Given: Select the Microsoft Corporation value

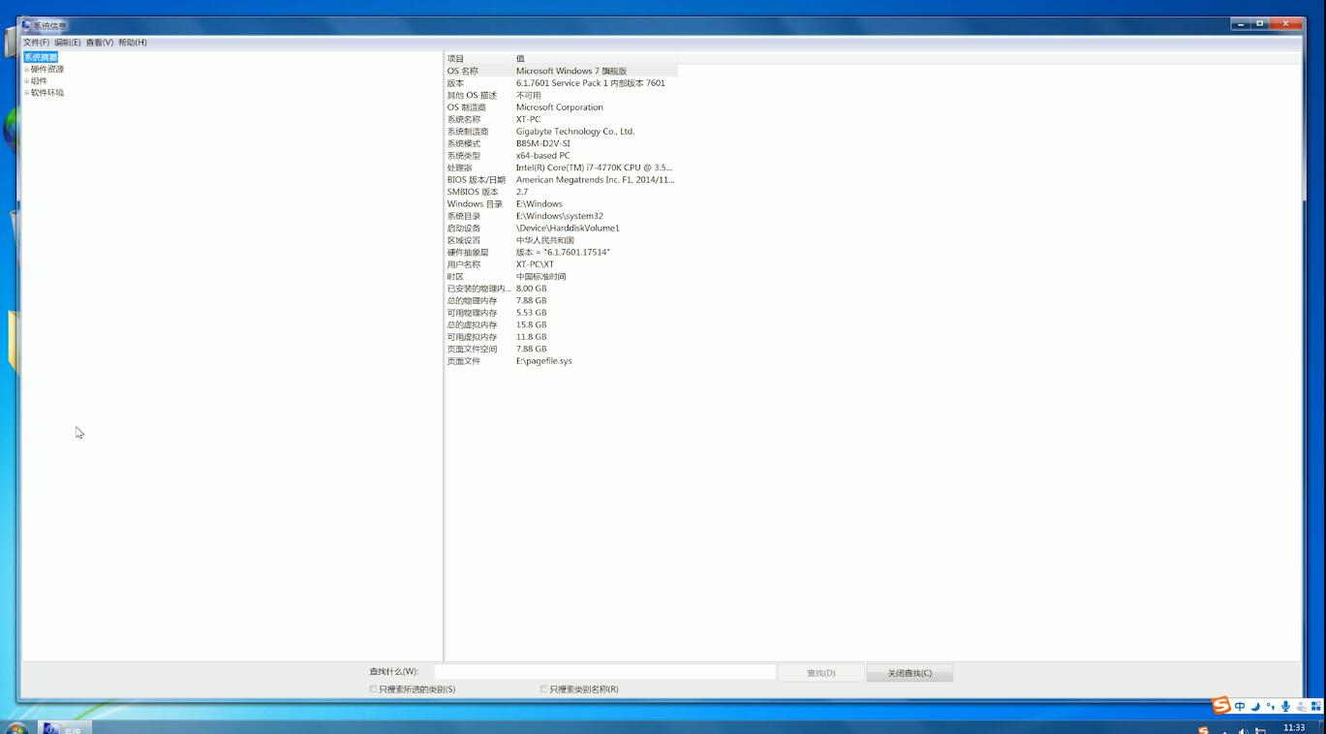Looking at the screenshot, I should (559, 107).
